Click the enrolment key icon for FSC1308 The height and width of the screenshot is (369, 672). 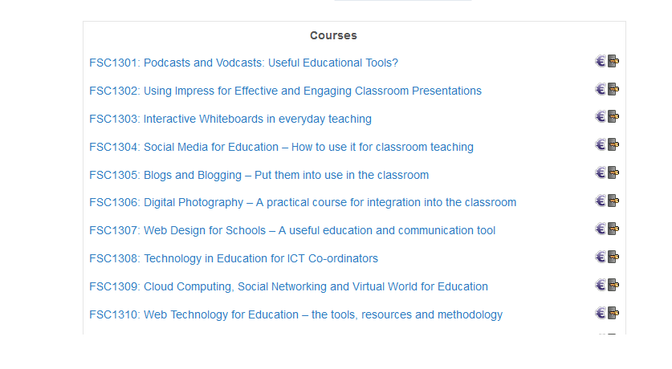click(613, 257)
